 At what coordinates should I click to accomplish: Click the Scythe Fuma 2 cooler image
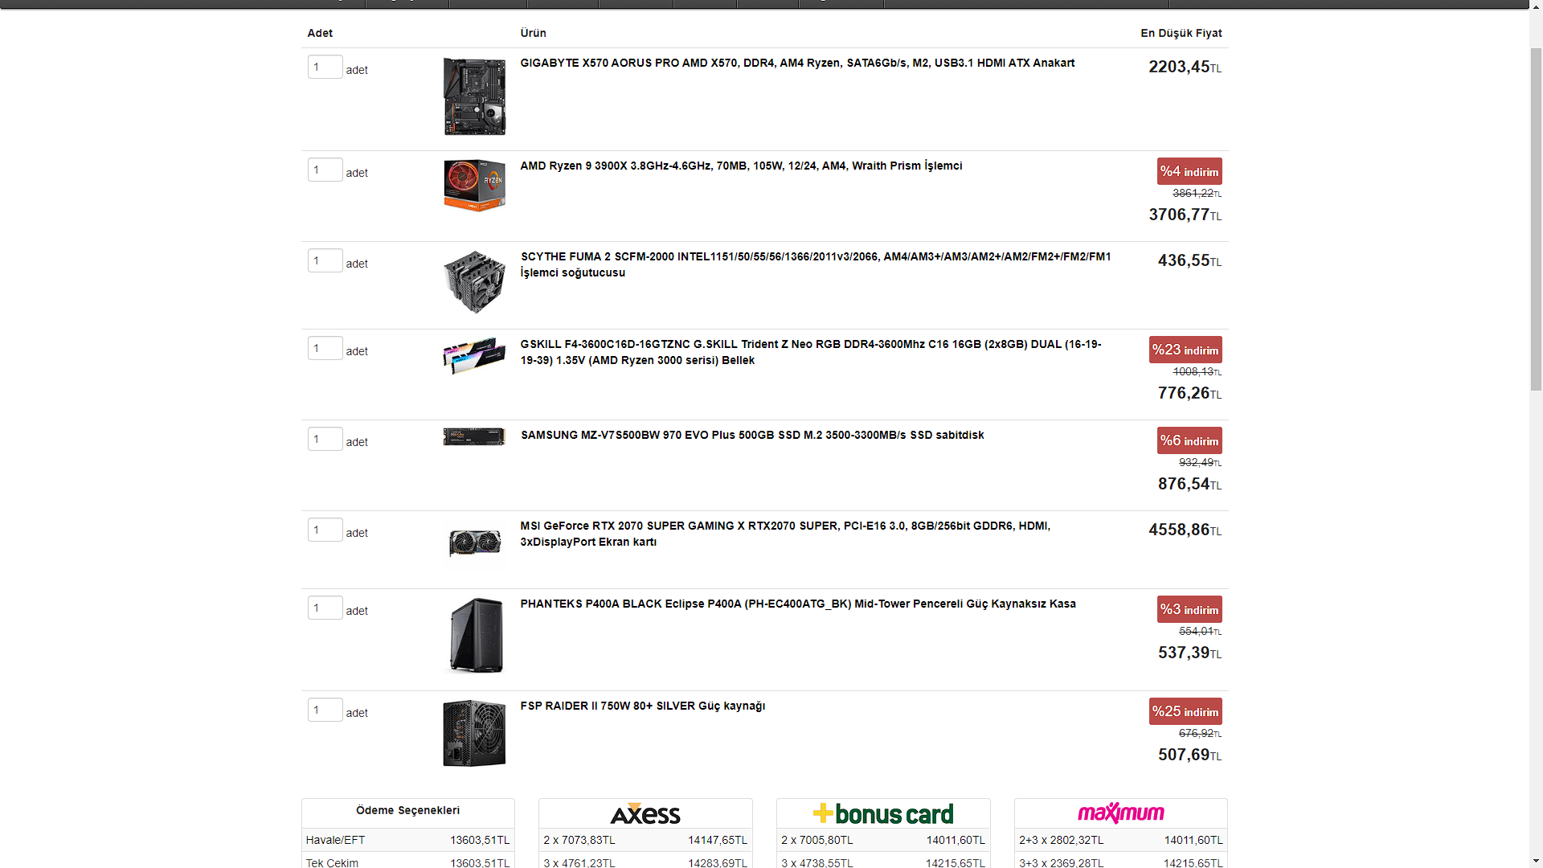(x=474, y=281)
